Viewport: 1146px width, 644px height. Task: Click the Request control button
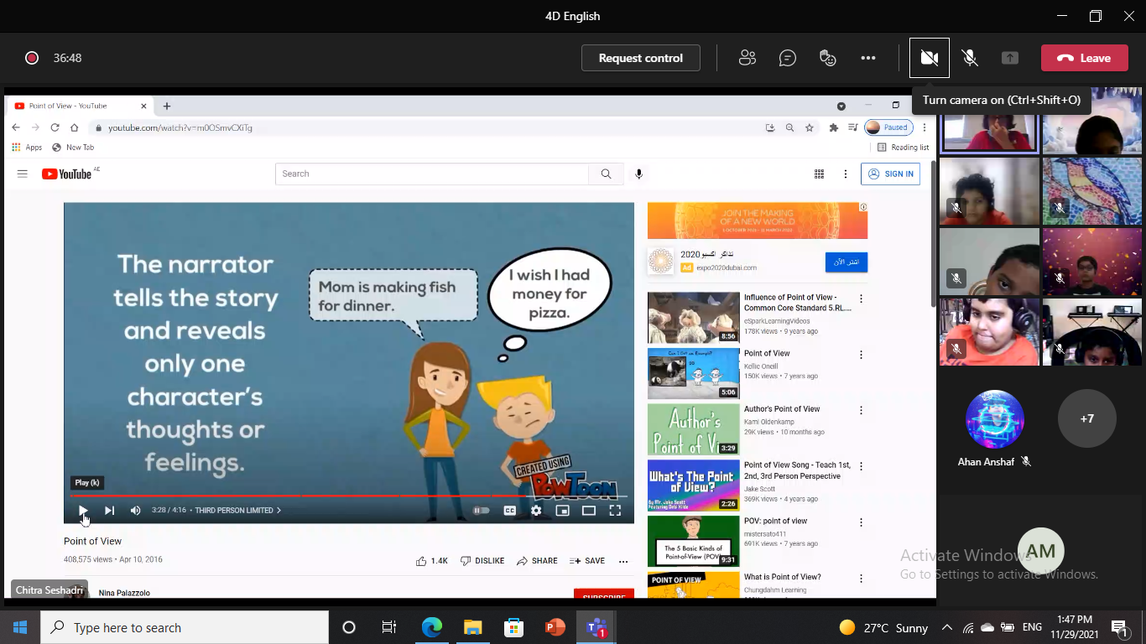641,58
